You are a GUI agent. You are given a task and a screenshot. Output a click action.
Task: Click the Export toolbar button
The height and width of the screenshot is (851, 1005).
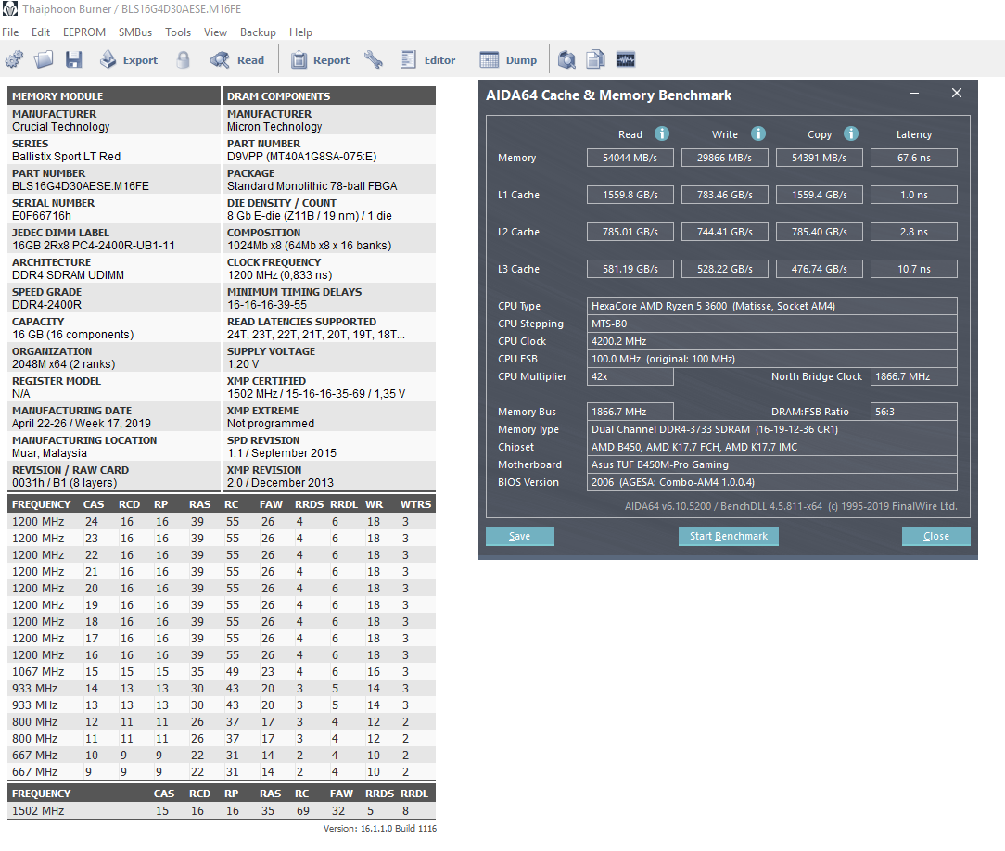[x=129, y=59]
